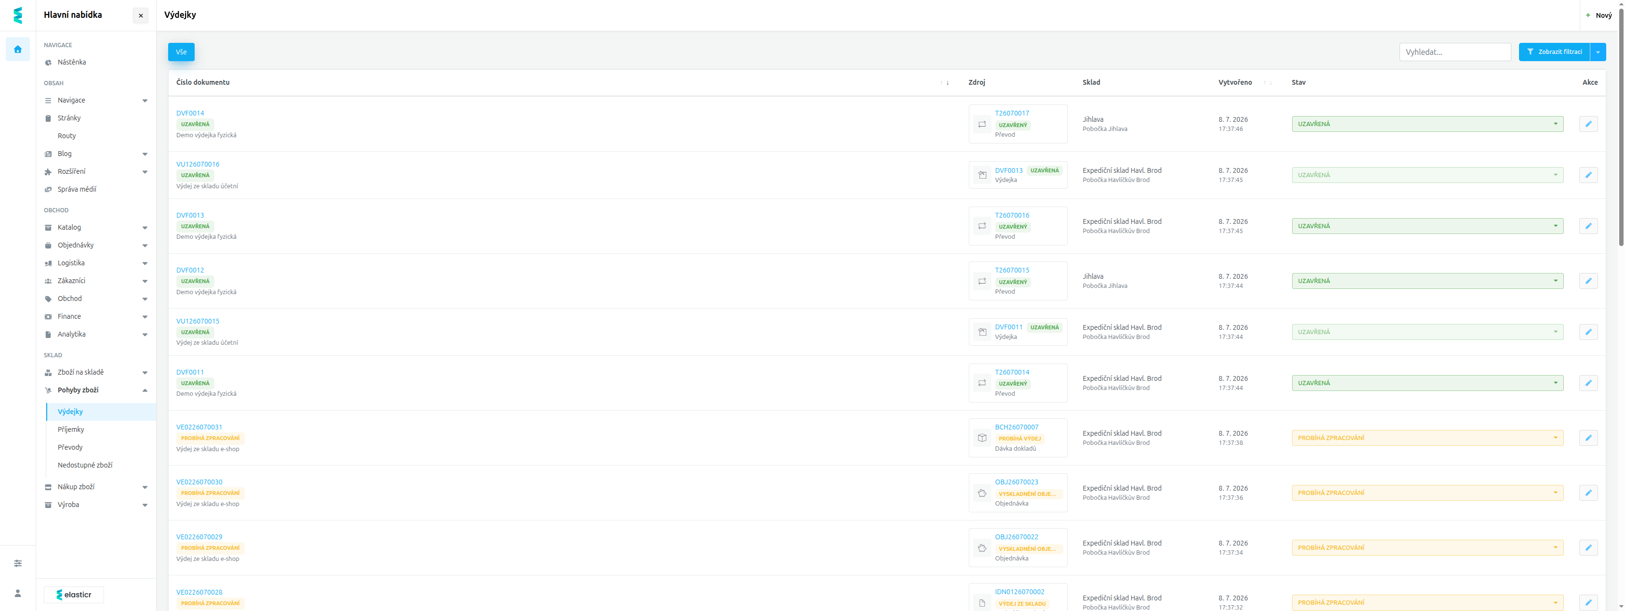Click the Vyhledat search field
1625x611 pixels.
point(1454,52)
